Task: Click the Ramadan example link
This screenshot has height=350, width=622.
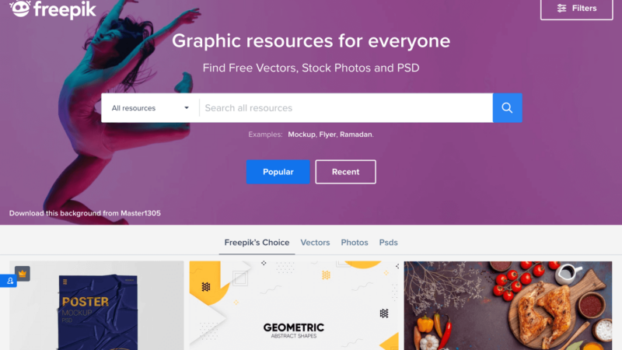Action: pos(357,135)
